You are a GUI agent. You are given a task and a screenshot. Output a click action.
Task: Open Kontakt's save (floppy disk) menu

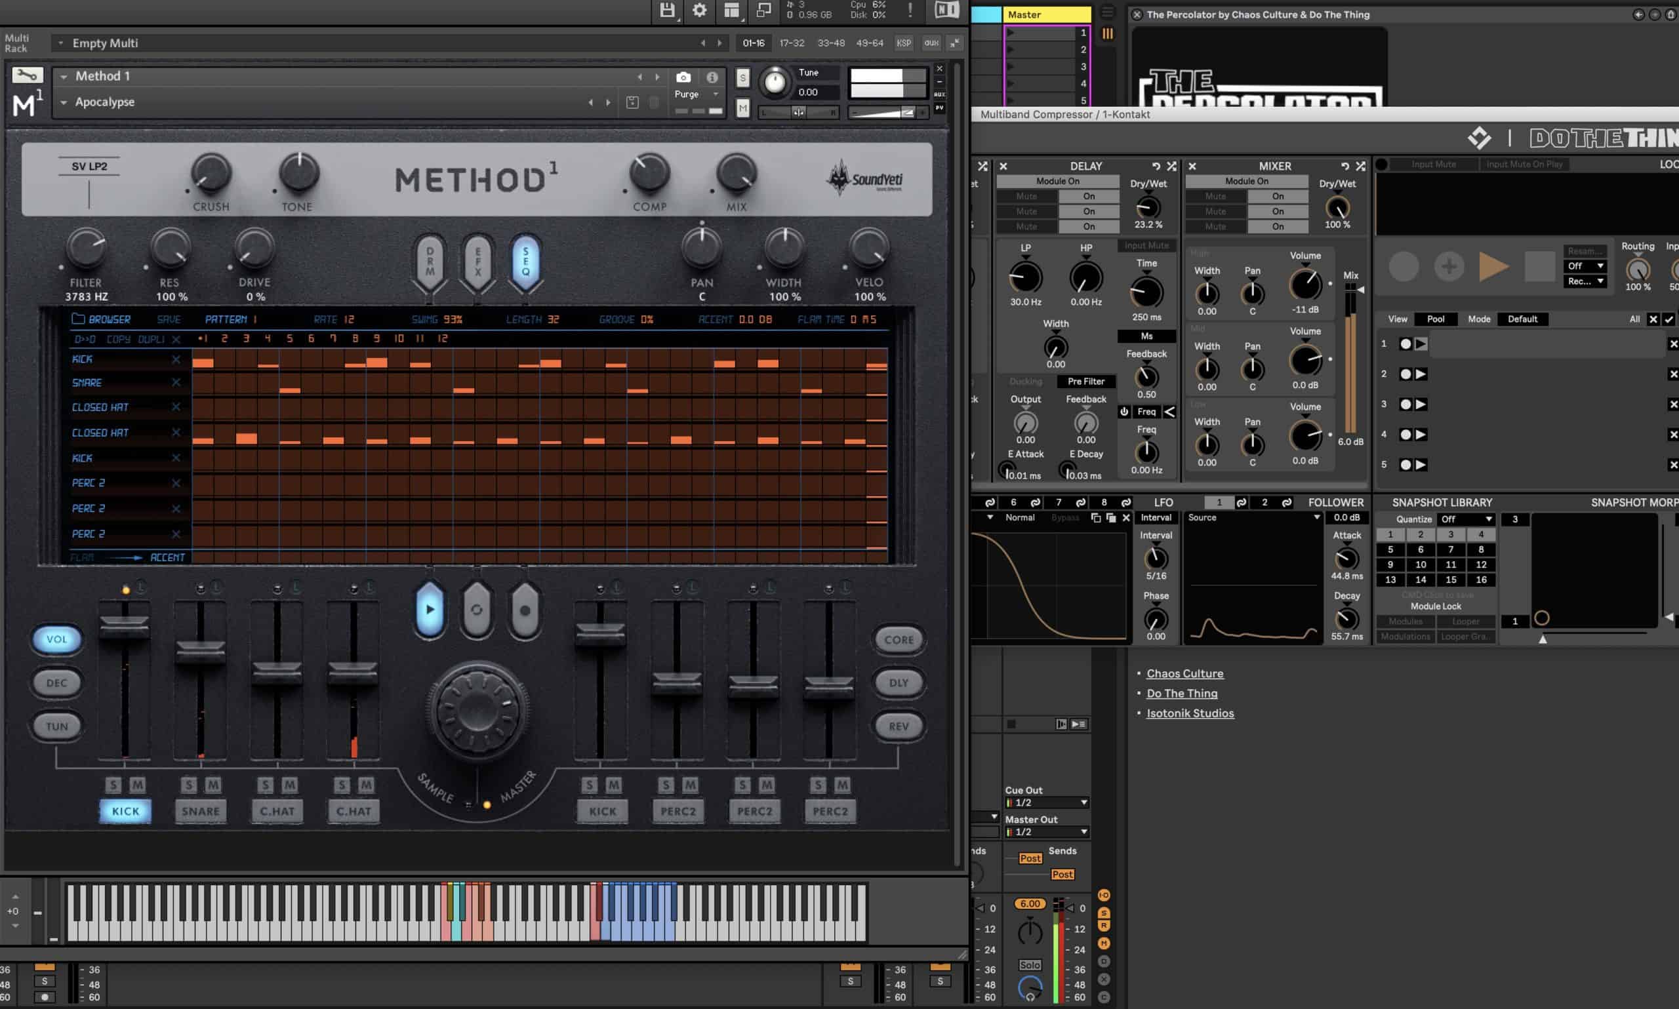[x=667, y=10]
